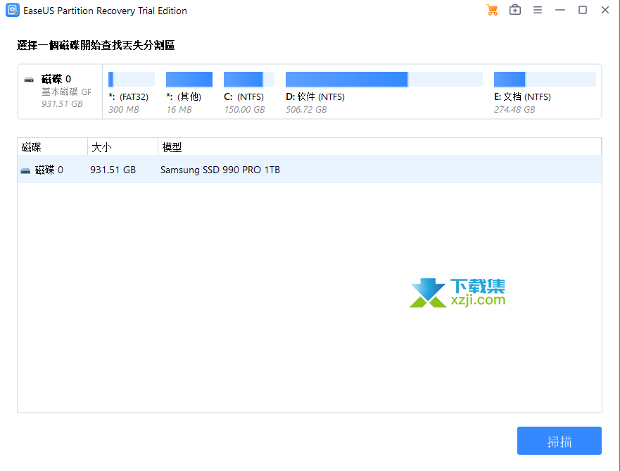This screenshot has width=620, height=471.
Task: Select the FAT32 300 MB partition bar
Action: (132, 79)
